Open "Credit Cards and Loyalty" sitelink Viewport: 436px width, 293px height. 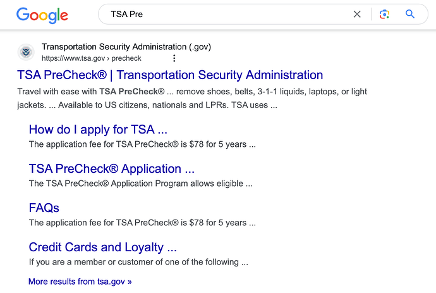pyautogui.click(x=102, y=247)
